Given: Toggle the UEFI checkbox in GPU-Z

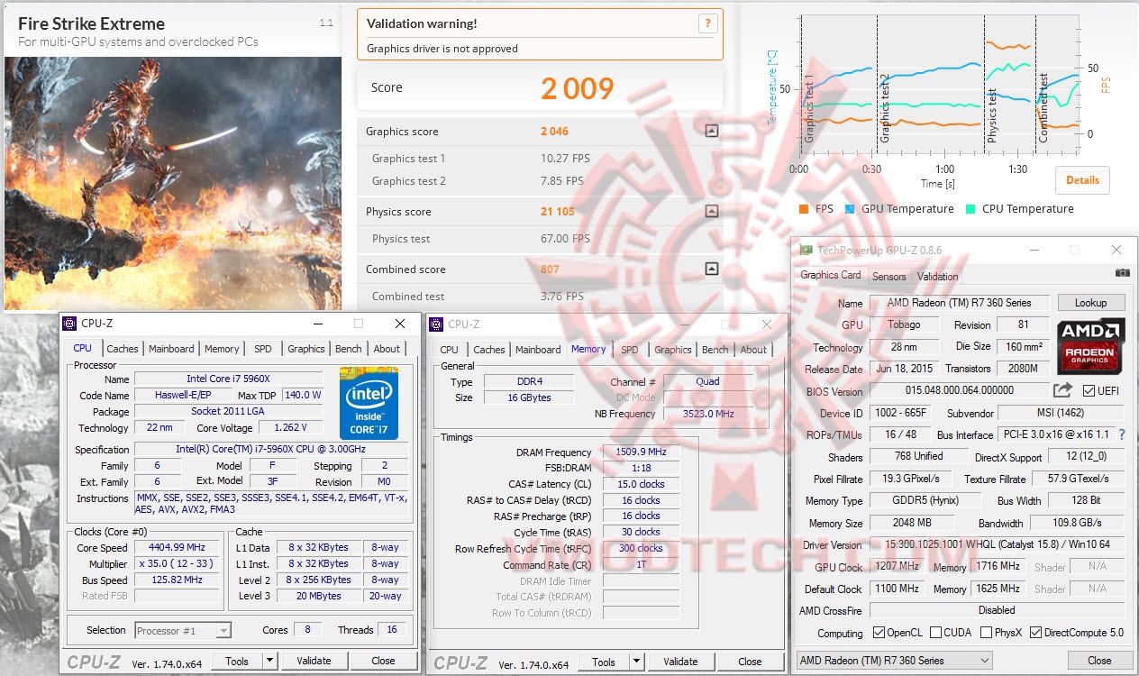Looking at the screenshot, I should click(x=1089, y=391).
